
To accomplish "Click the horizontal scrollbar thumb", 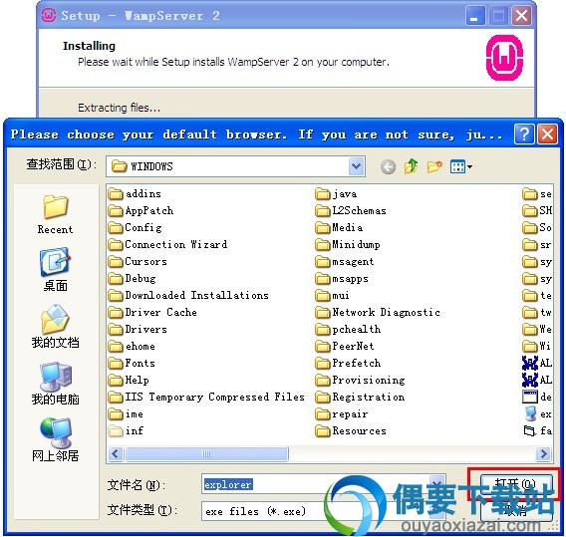I will (x=206, y=453).
